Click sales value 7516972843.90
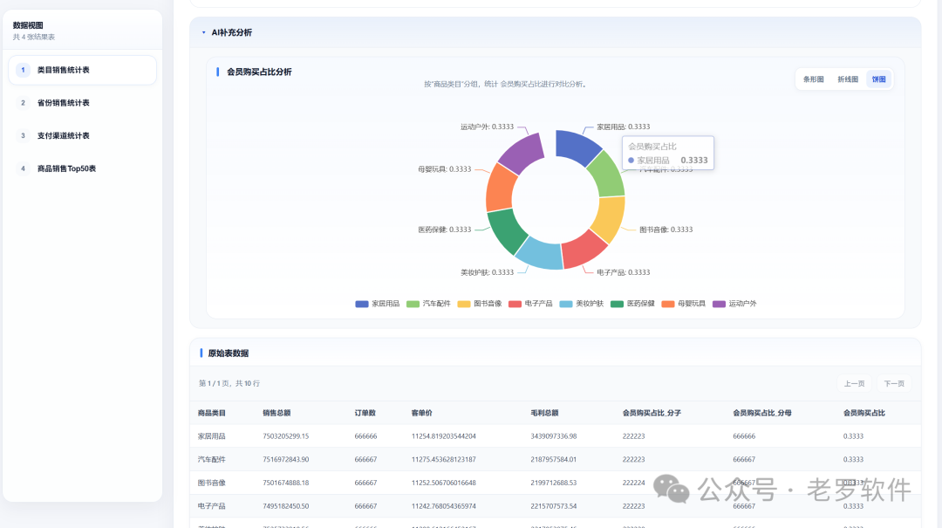 coord(286,459)
